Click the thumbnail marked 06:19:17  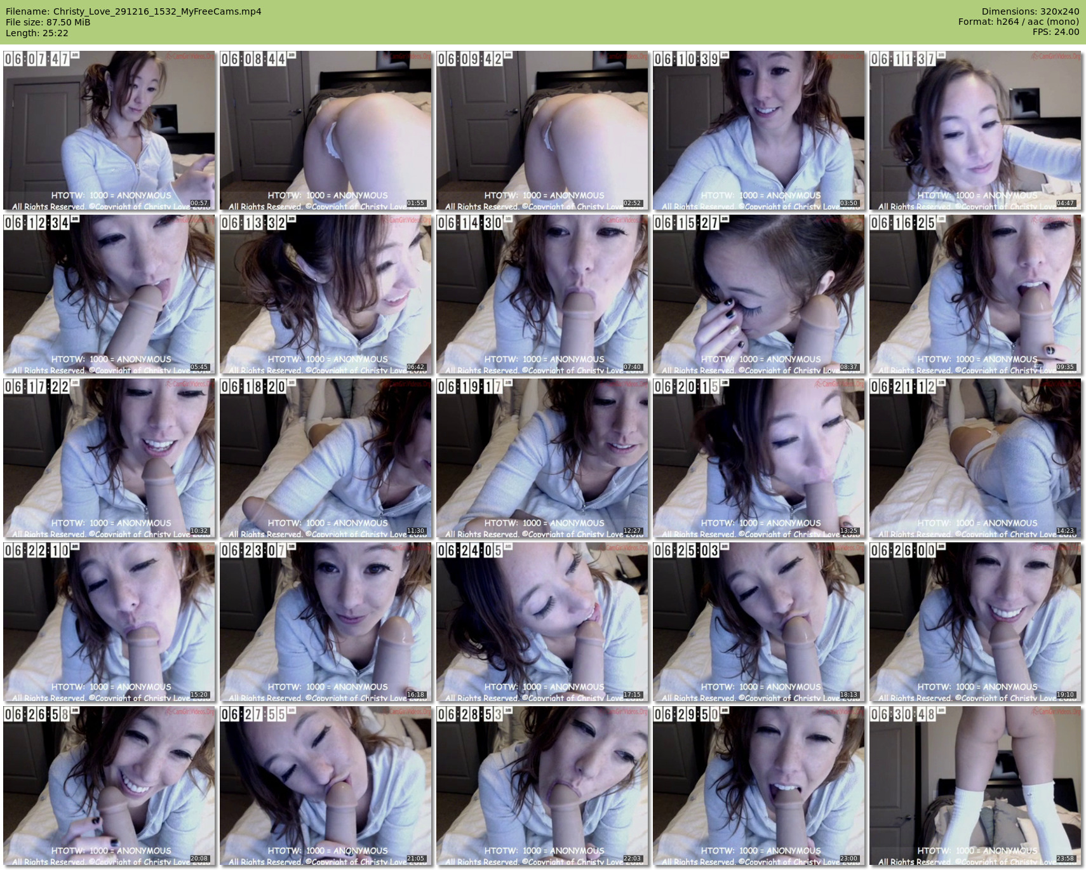click(x=542, y=458)
